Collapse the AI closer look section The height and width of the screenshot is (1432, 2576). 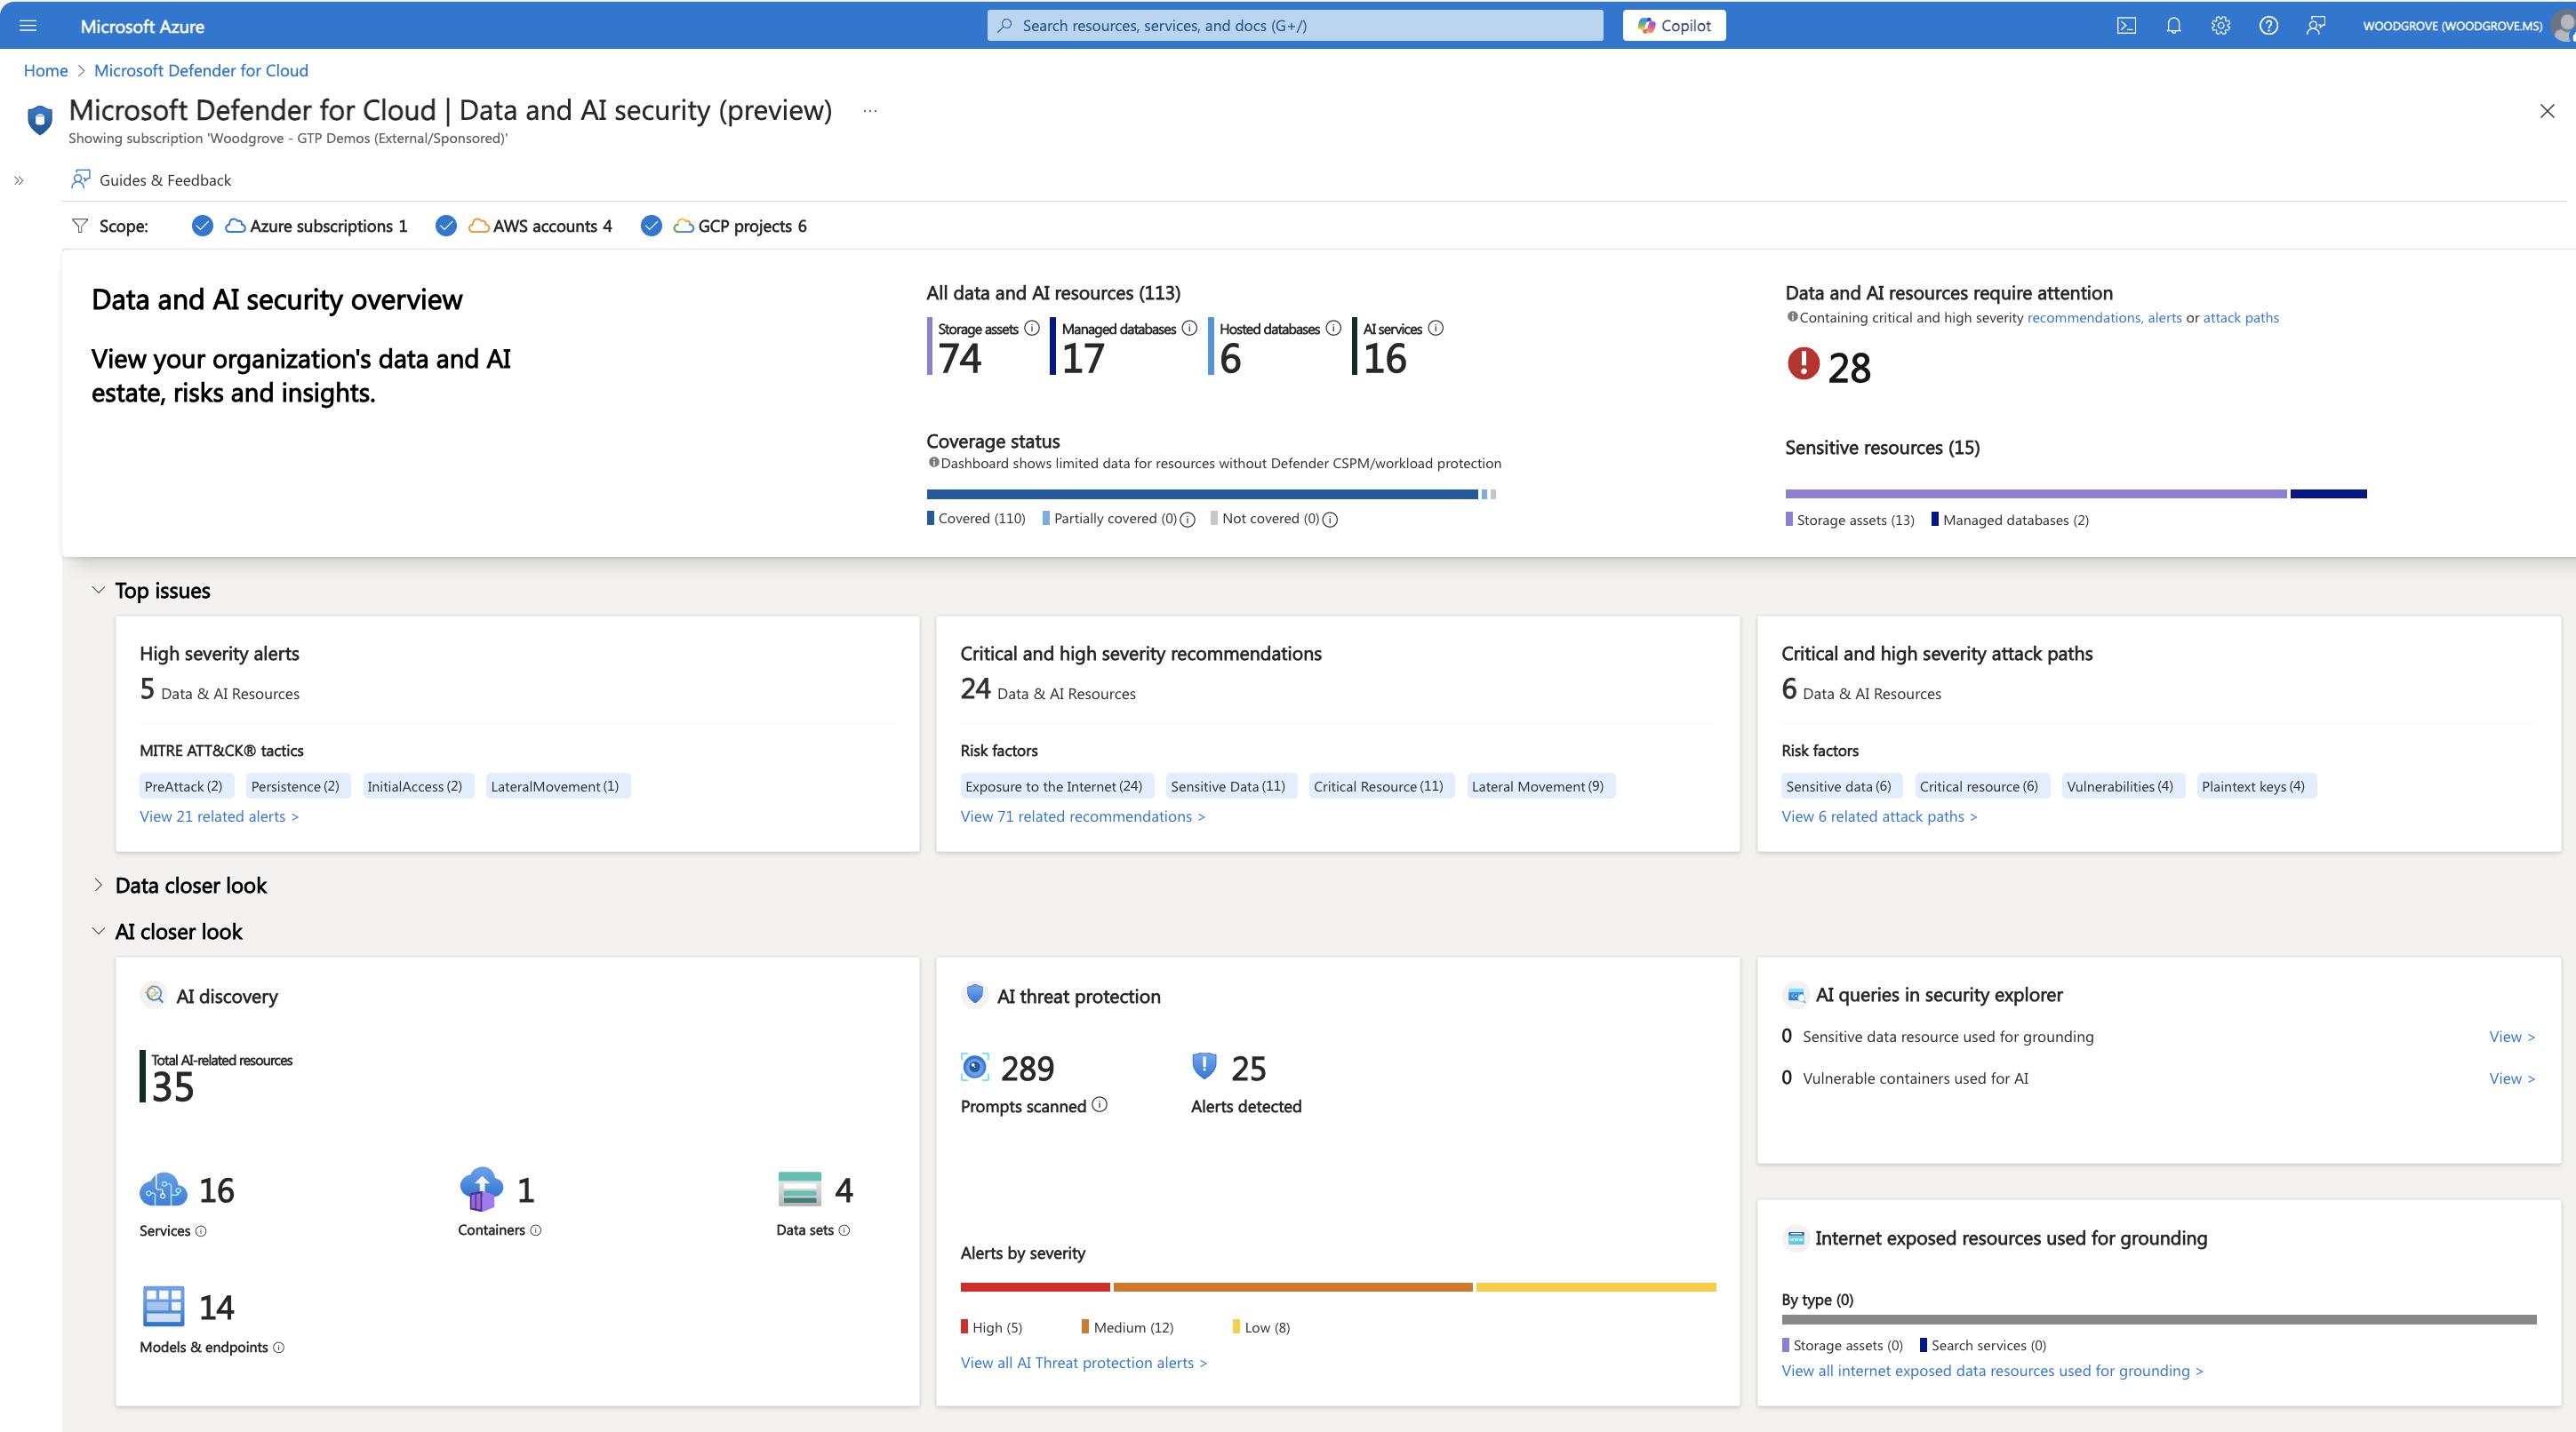(x=98, y=931)
